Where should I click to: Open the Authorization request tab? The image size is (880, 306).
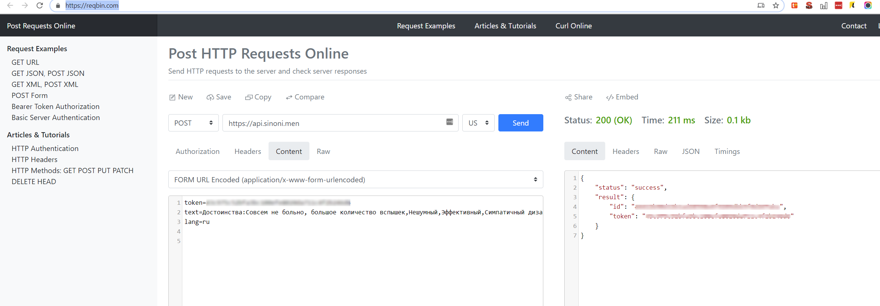(x=197, y=151)
